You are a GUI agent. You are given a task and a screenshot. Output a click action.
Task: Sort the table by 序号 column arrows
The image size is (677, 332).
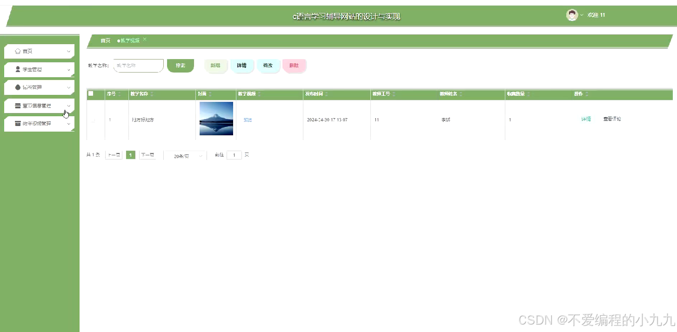119,94
